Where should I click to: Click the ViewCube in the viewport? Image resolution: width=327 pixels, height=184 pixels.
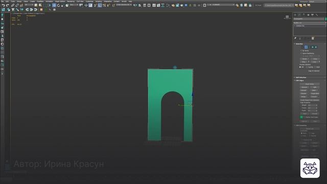(287, 17)
